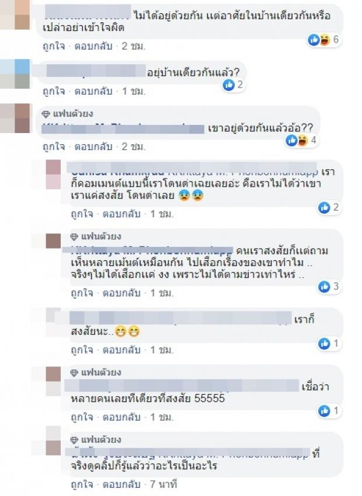The image size is (362, 496).
Task: Click the blurred name on the "เราก็สงสัยนะ" reply
Action: [180, 318]
